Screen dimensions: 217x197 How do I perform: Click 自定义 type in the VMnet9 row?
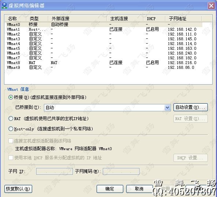pyautogui.click(x=35, y=67)
